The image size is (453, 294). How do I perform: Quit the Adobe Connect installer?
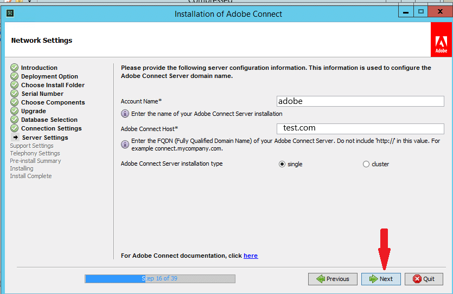424,279
